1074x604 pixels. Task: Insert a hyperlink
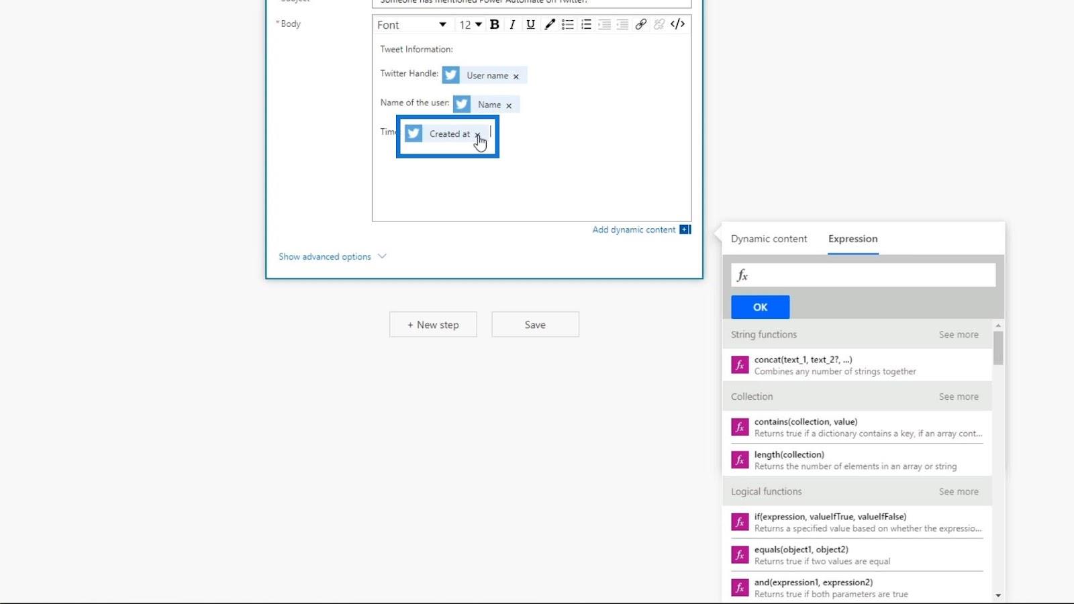tap(641, 24)
